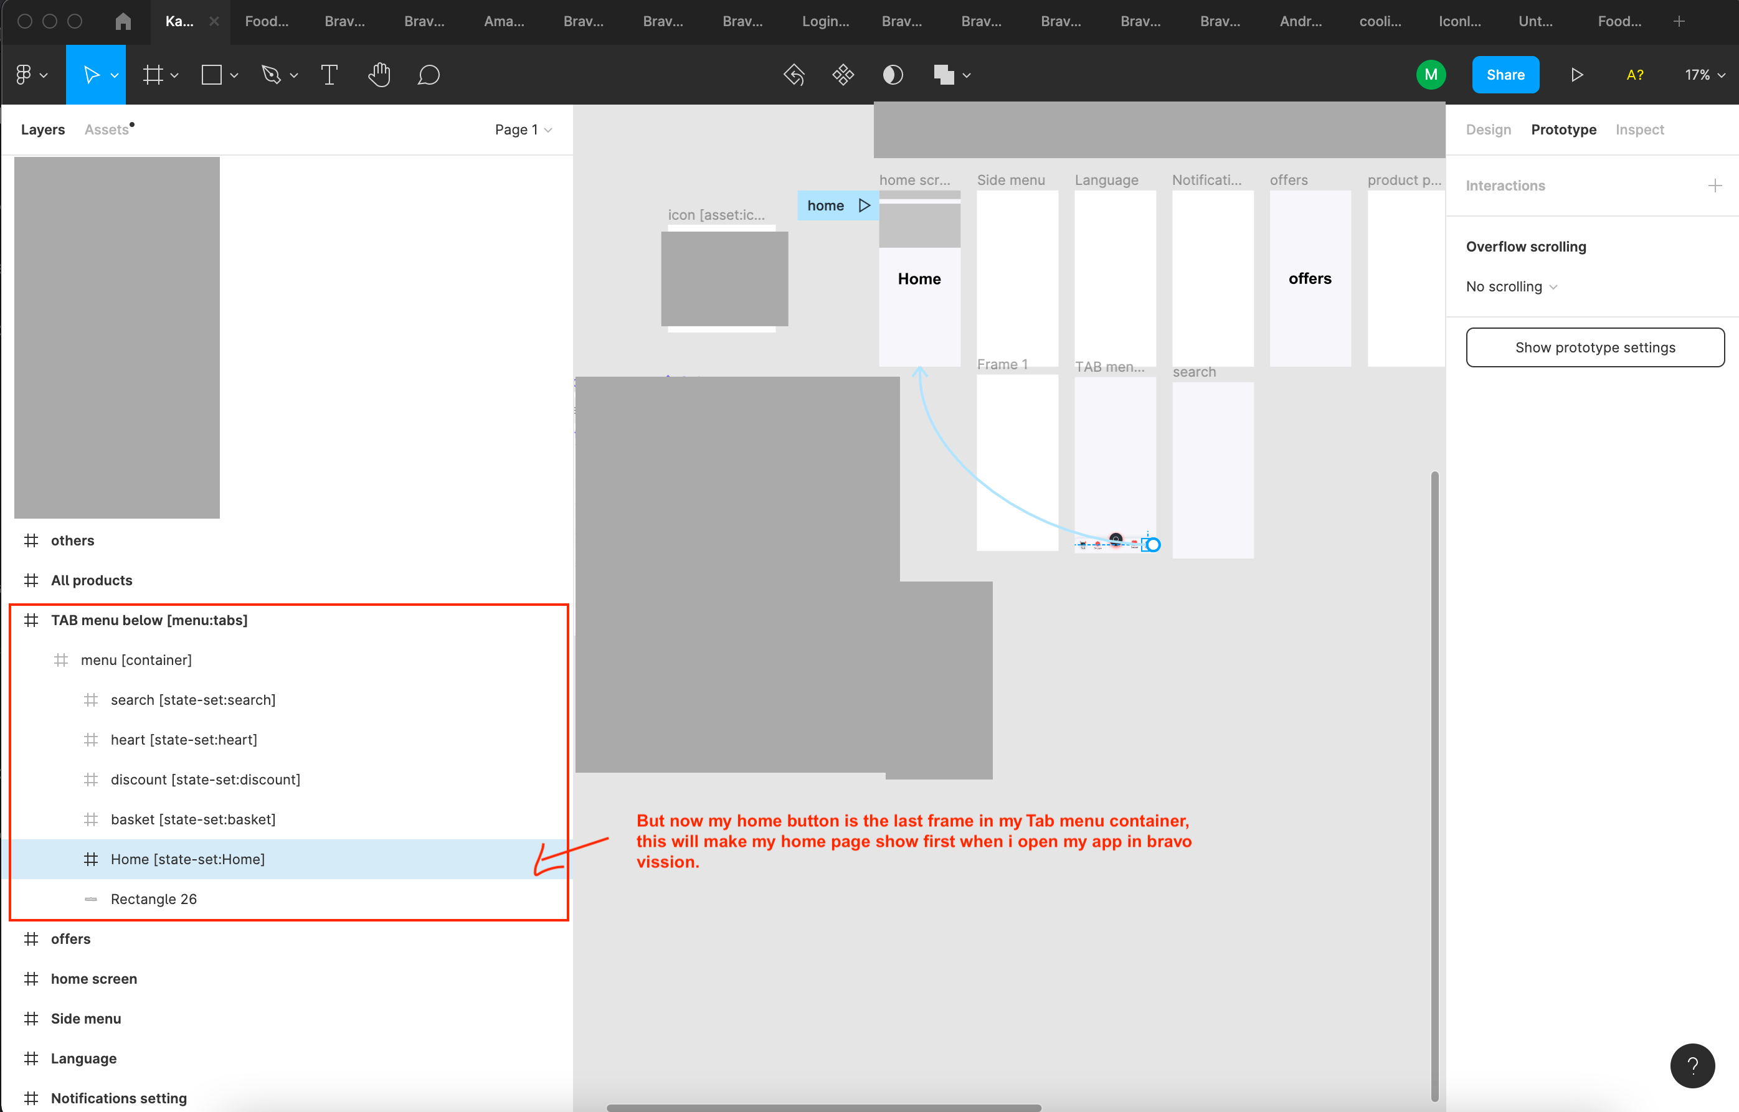Click the Share button
Screen dimensions: 1739x1112
[1505, 74]
